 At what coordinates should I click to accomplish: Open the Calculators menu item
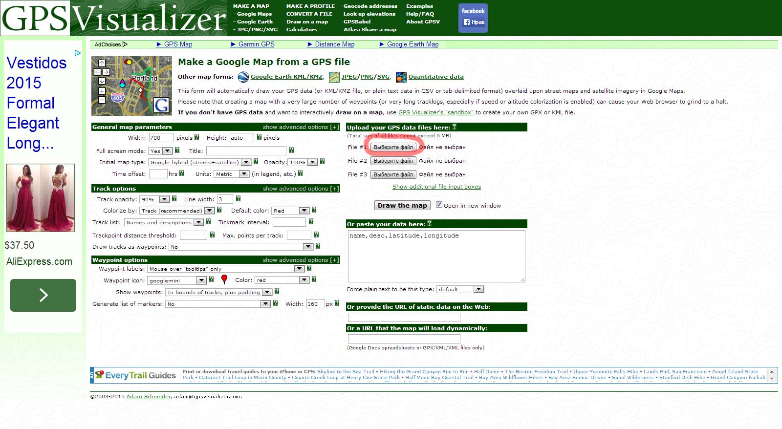pos(302,30)
